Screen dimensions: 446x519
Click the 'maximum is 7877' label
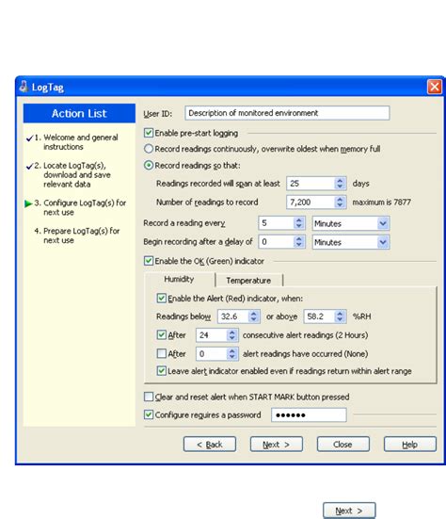[x=381, y=203]
